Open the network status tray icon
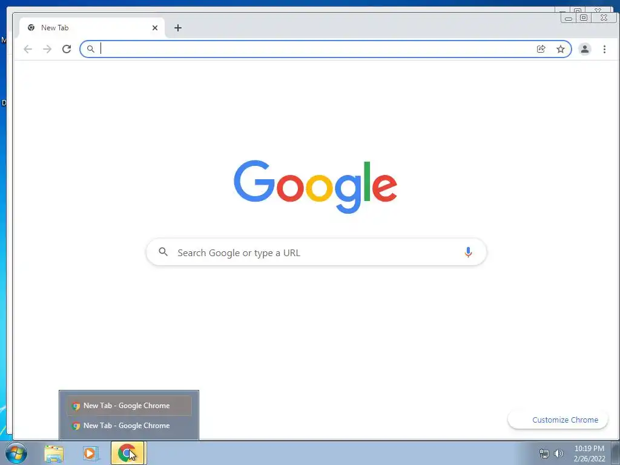This screenshot has width=620, height=465. (x=544, y=453)
